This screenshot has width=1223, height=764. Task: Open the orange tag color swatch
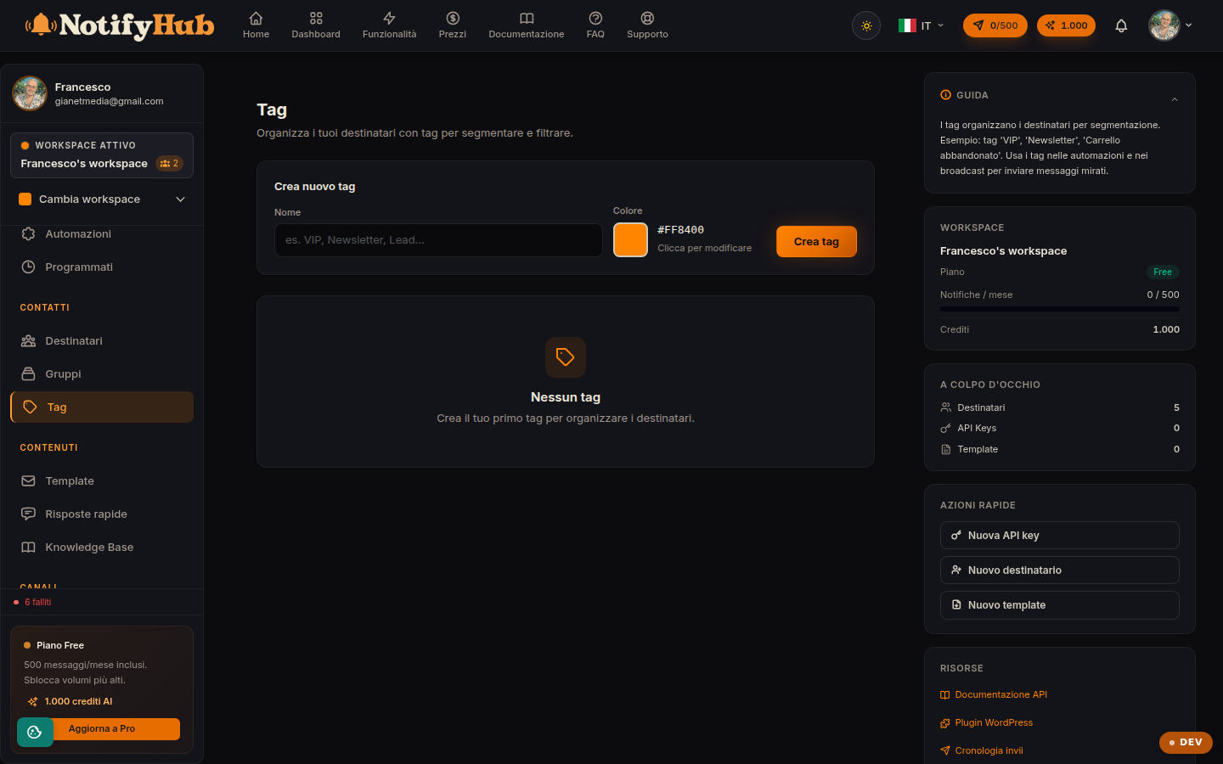click(630, 240)
